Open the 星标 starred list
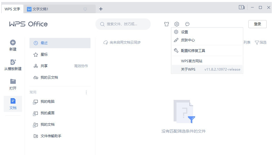273x155 pixels. click(x=60, y=55)
